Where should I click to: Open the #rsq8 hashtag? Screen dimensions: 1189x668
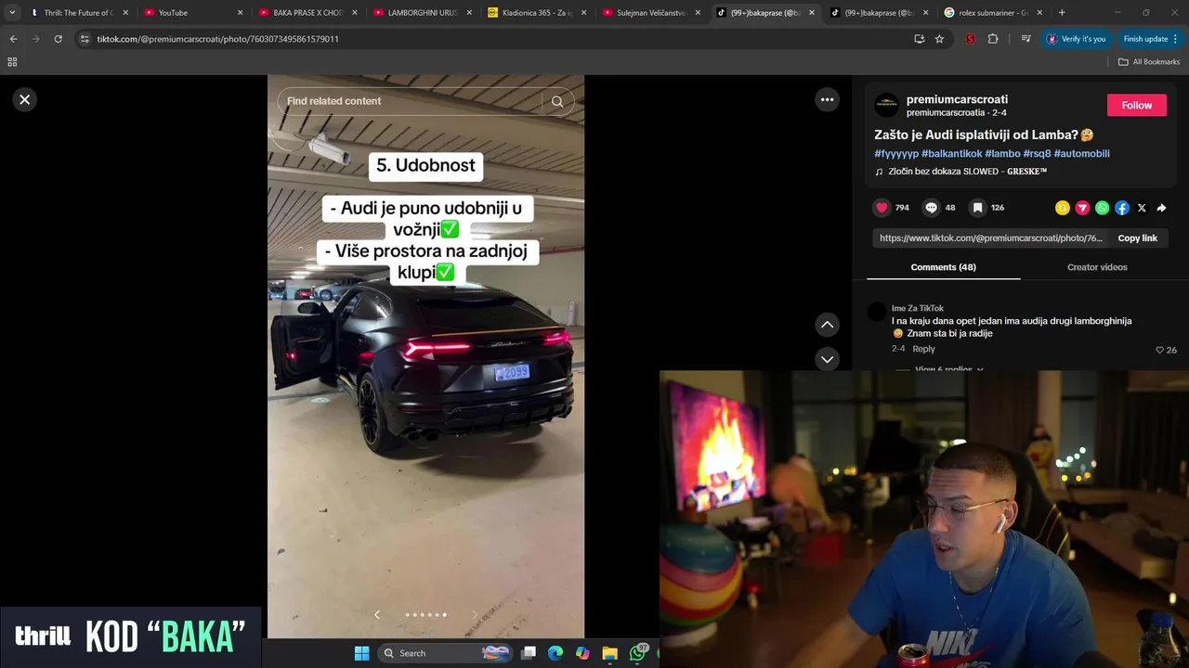click(1037, 153)
